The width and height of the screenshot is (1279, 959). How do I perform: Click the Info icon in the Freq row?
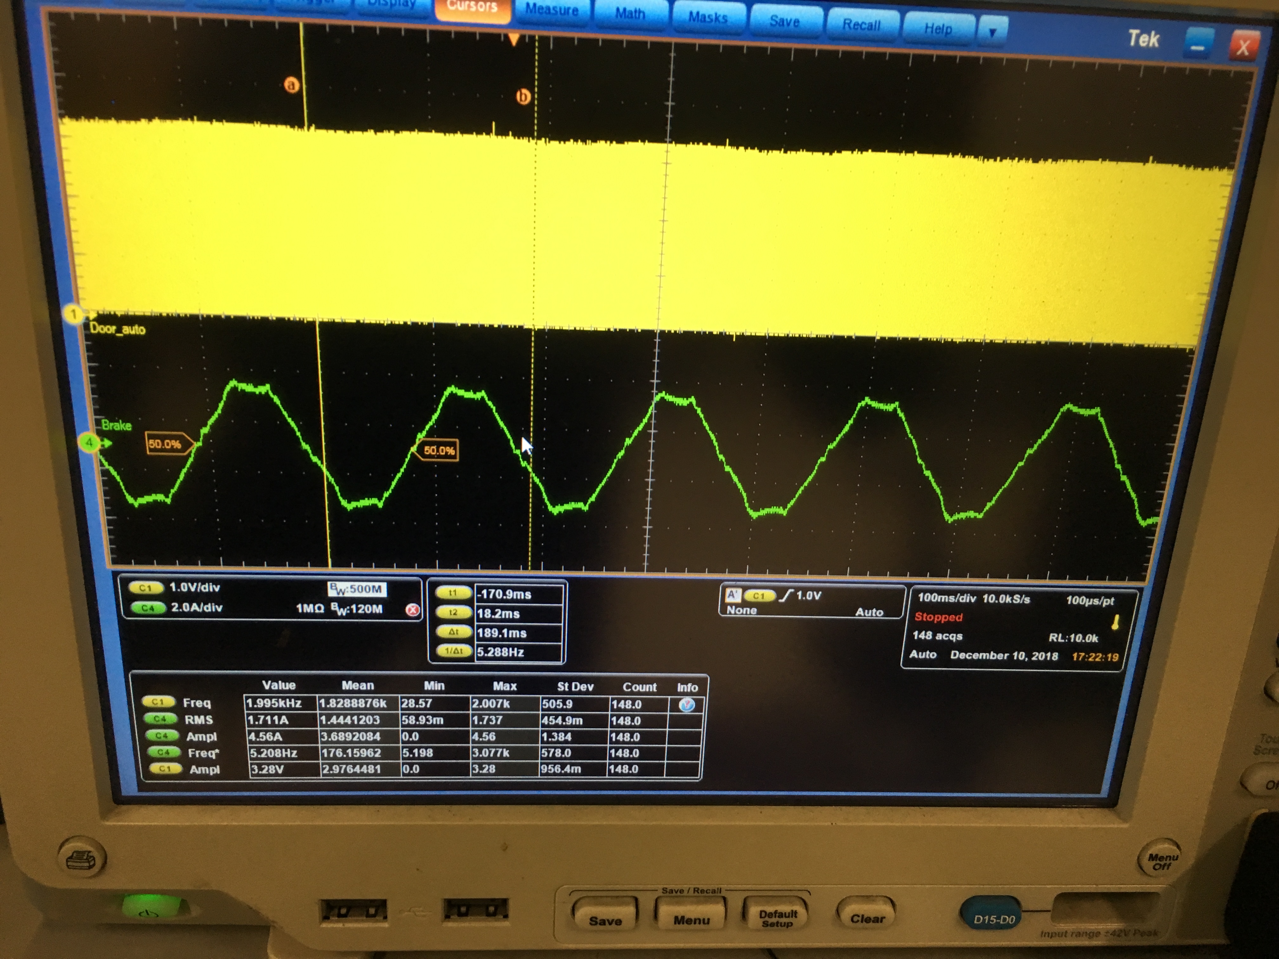point(686,704)
